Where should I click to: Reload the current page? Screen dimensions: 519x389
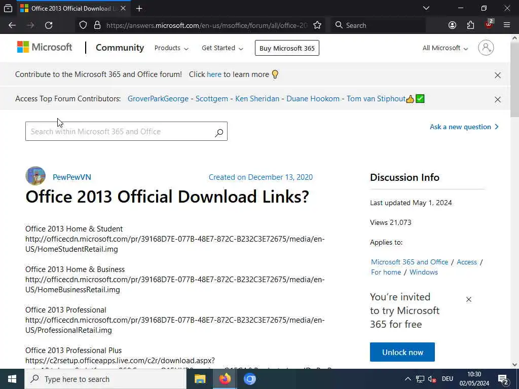pyautogui.click(x=49, y=25)
